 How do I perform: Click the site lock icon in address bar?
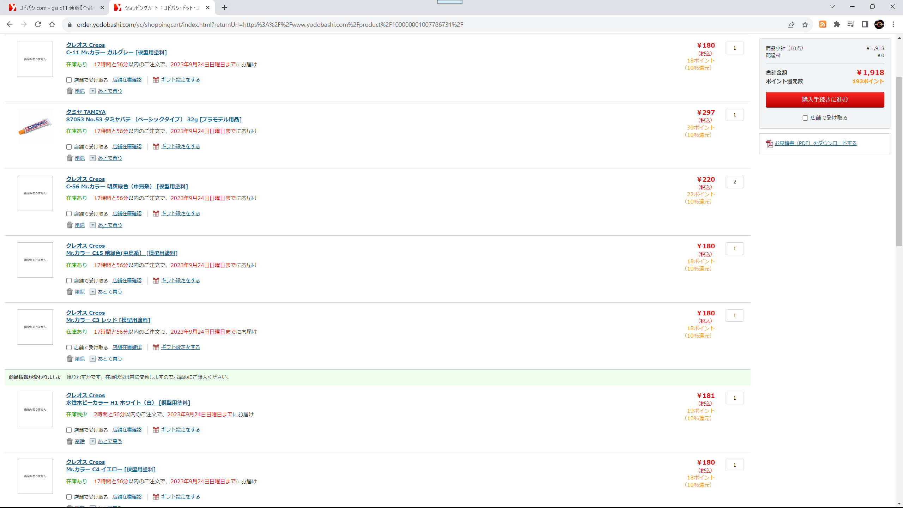(x=69, y=25)
